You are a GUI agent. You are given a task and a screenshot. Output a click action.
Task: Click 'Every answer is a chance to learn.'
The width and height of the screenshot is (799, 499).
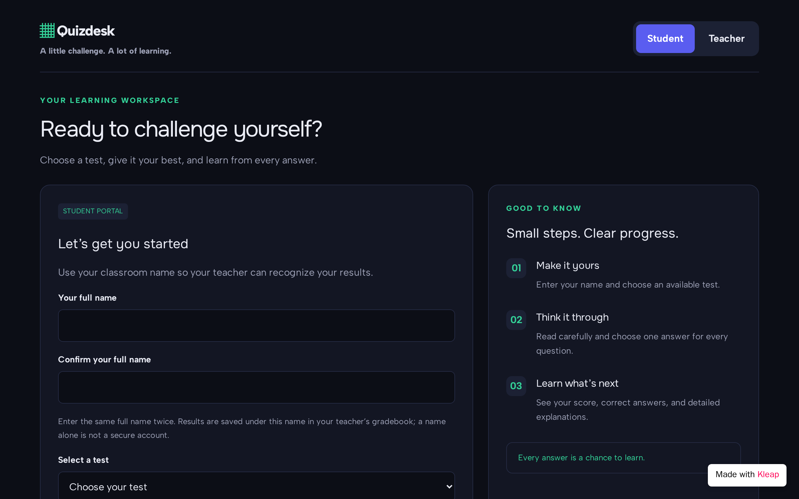pyautogui.click(x=581, y=458)
